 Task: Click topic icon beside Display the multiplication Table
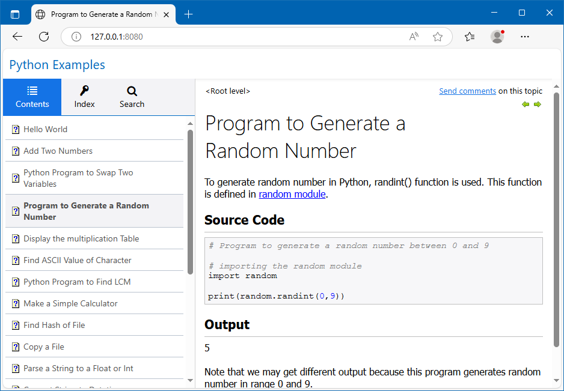coord(16,238)
